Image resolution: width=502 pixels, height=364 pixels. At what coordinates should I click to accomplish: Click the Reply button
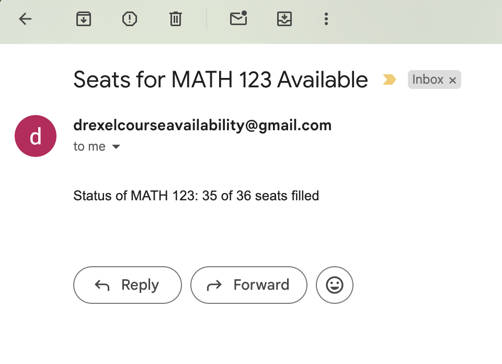(x=128, y=285)
